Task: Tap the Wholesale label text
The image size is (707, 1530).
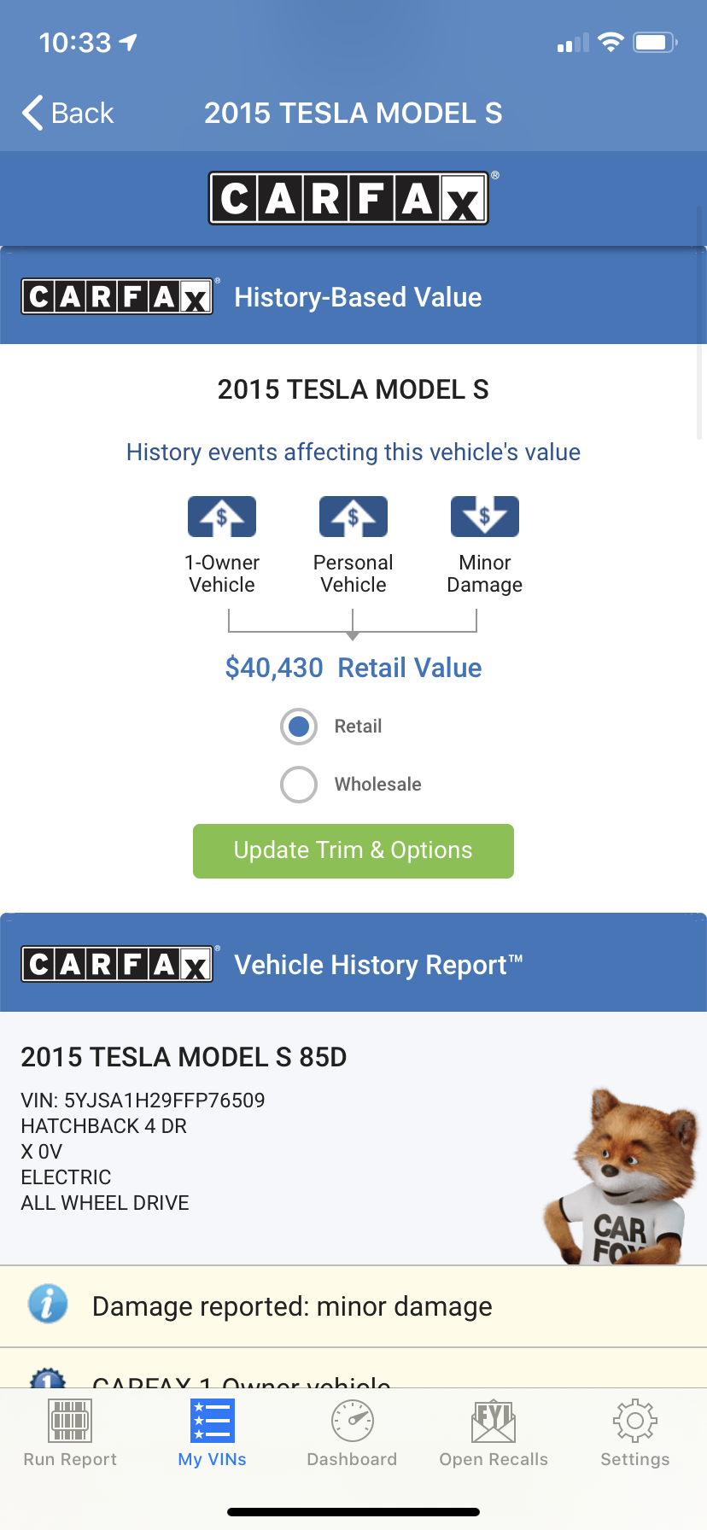Action: 377,785
